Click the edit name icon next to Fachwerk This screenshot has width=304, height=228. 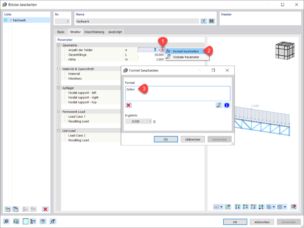click(x=204, y=21)
